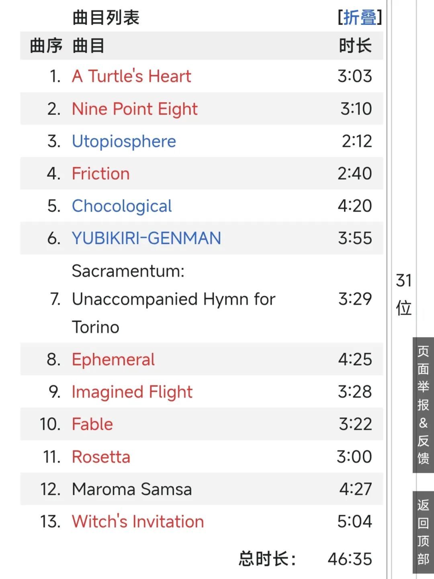434x579 pixels.
Task: Open the Imagined Flight link
Action: point(132,392)
